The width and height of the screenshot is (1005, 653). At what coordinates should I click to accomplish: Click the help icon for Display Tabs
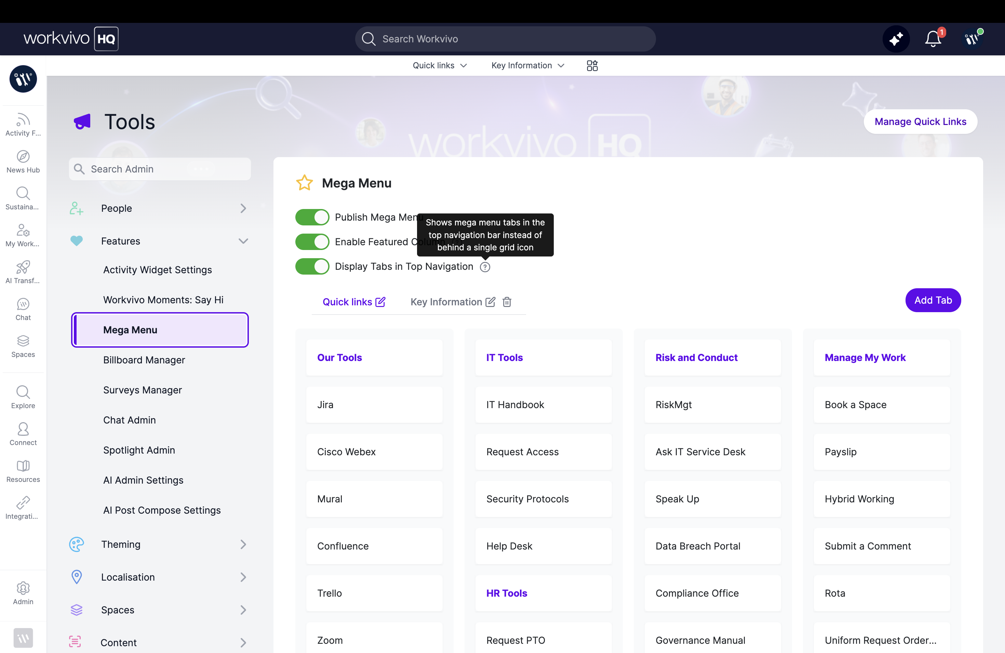pos(485,267)
